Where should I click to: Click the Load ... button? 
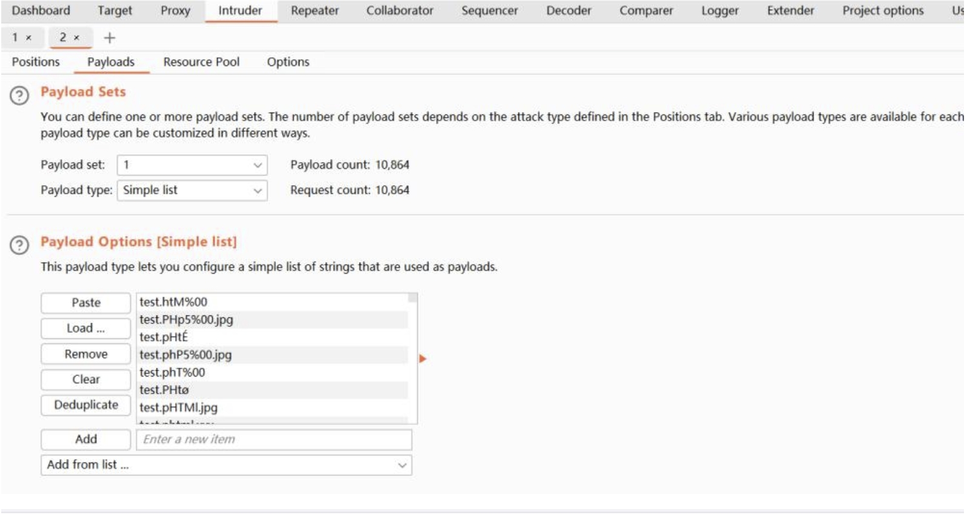86,328
